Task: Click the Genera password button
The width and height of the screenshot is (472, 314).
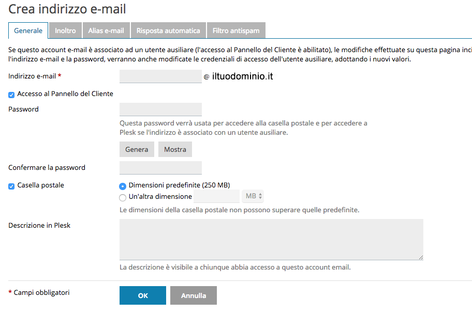Action: tap(137, 149)
